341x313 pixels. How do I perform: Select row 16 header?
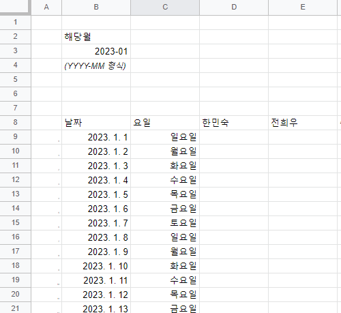click(x=15, y=237)
